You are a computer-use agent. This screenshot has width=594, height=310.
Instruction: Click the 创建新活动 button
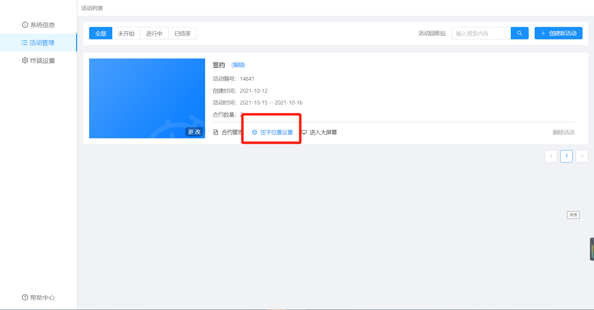tap(558, 33)
